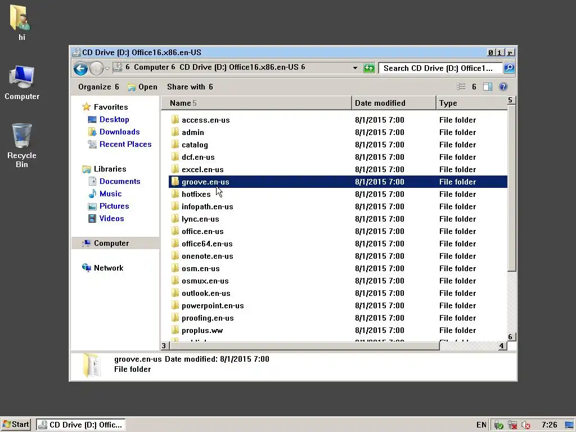Open the Music library
Image resolution: width=576 pixels, height=432 pixels.
(105, 193)
